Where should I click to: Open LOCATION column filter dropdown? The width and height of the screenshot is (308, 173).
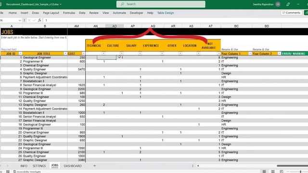pyautogui.click(x=198, y=53)
